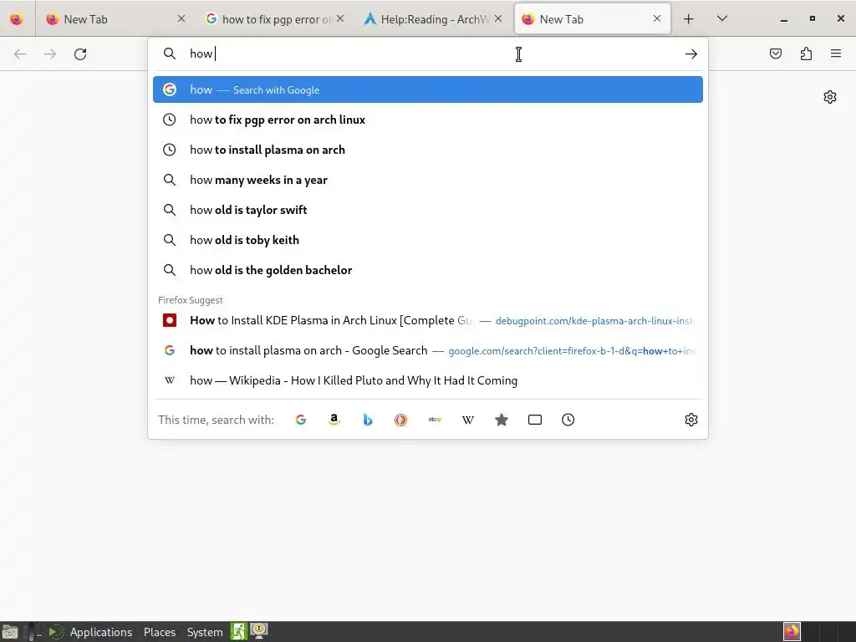Open search settings gear in dropdown
Image resolution: width=856 pixels, height=642 pixels.
pyautogui.click(x=691, y=420)
